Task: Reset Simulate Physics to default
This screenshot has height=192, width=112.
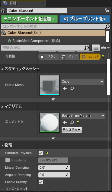Action: click(x=47, y=153)
